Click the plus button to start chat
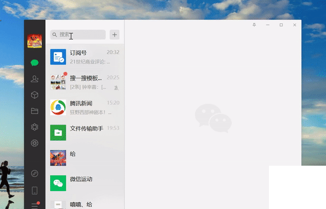326x209 pixels. click(115, 35)
